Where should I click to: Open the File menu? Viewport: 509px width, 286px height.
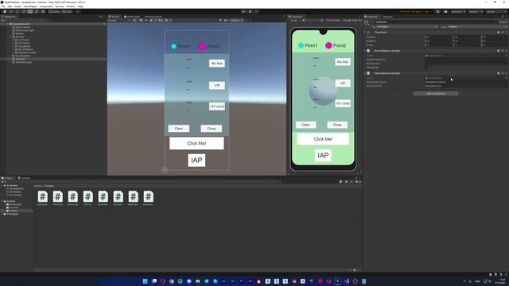pos(3,6)
